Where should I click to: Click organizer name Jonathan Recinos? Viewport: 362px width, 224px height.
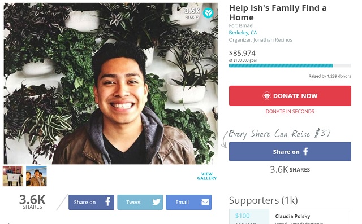coord(273,40)
